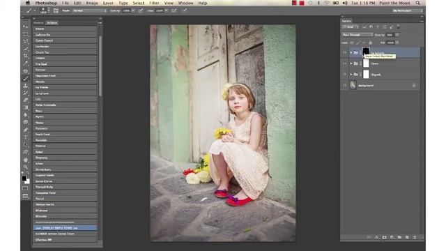Open the layer Opacity slider arrow
The image size is (446, 251).
(397, 35)
